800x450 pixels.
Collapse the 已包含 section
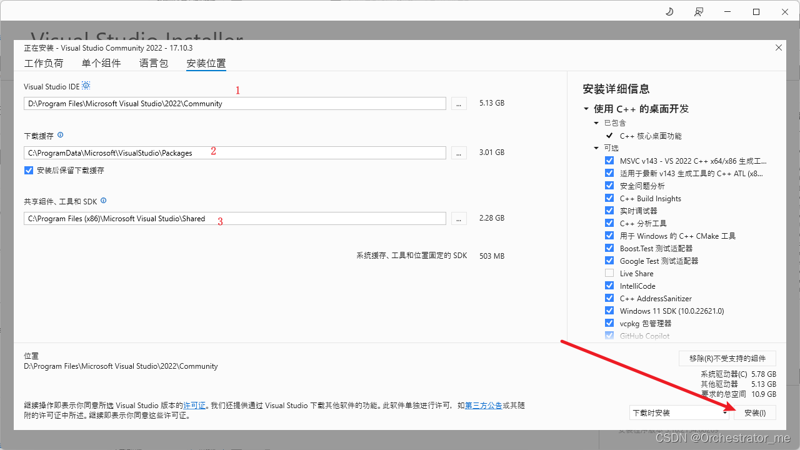596,123
